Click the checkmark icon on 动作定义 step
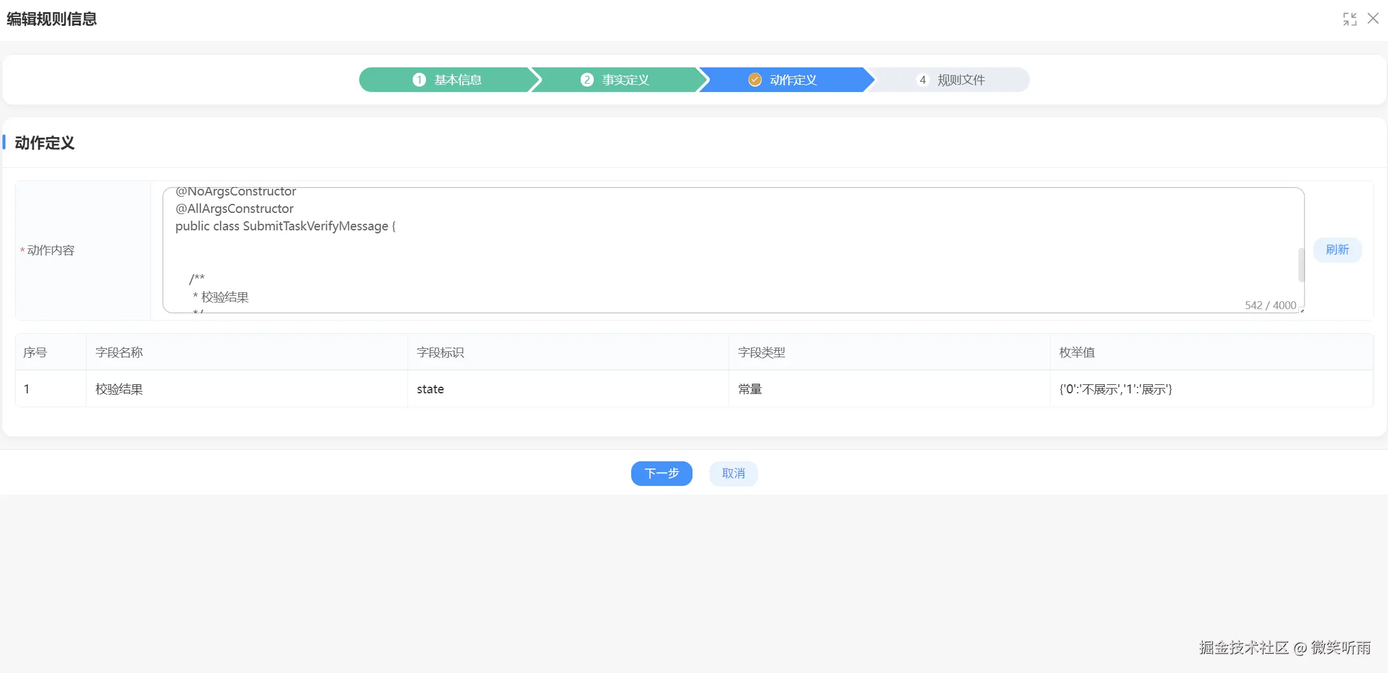 pos(754,80)
